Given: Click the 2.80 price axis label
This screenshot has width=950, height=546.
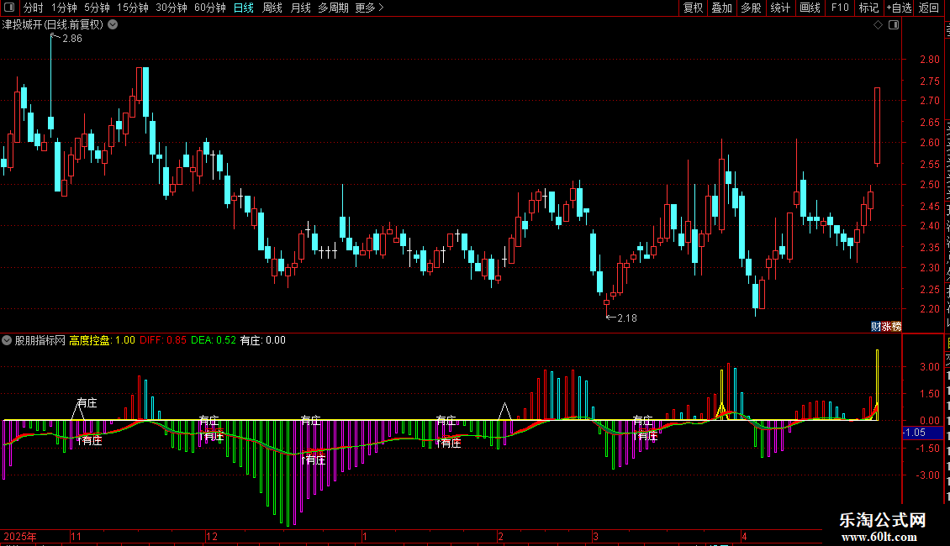Looking at the screenshot, I should 929,60.
